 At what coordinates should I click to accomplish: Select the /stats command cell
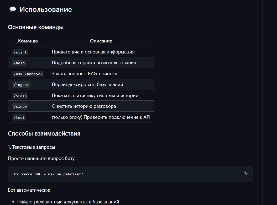(20, 96)
